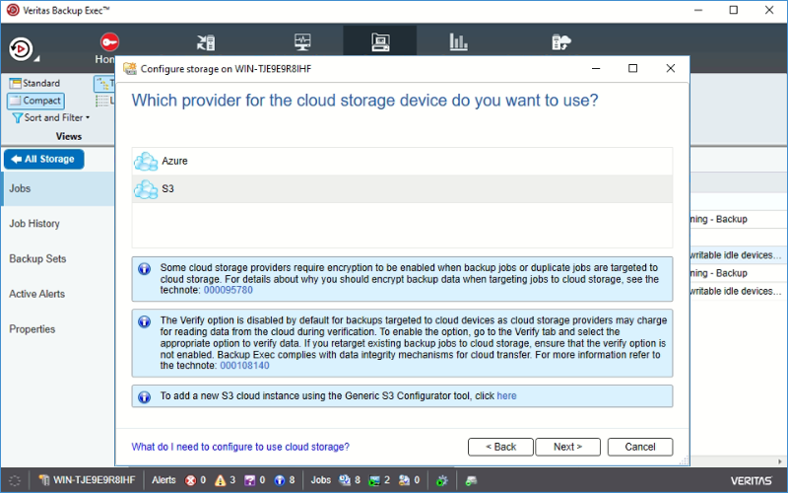Open technote 000108140 link

[244, 366]
